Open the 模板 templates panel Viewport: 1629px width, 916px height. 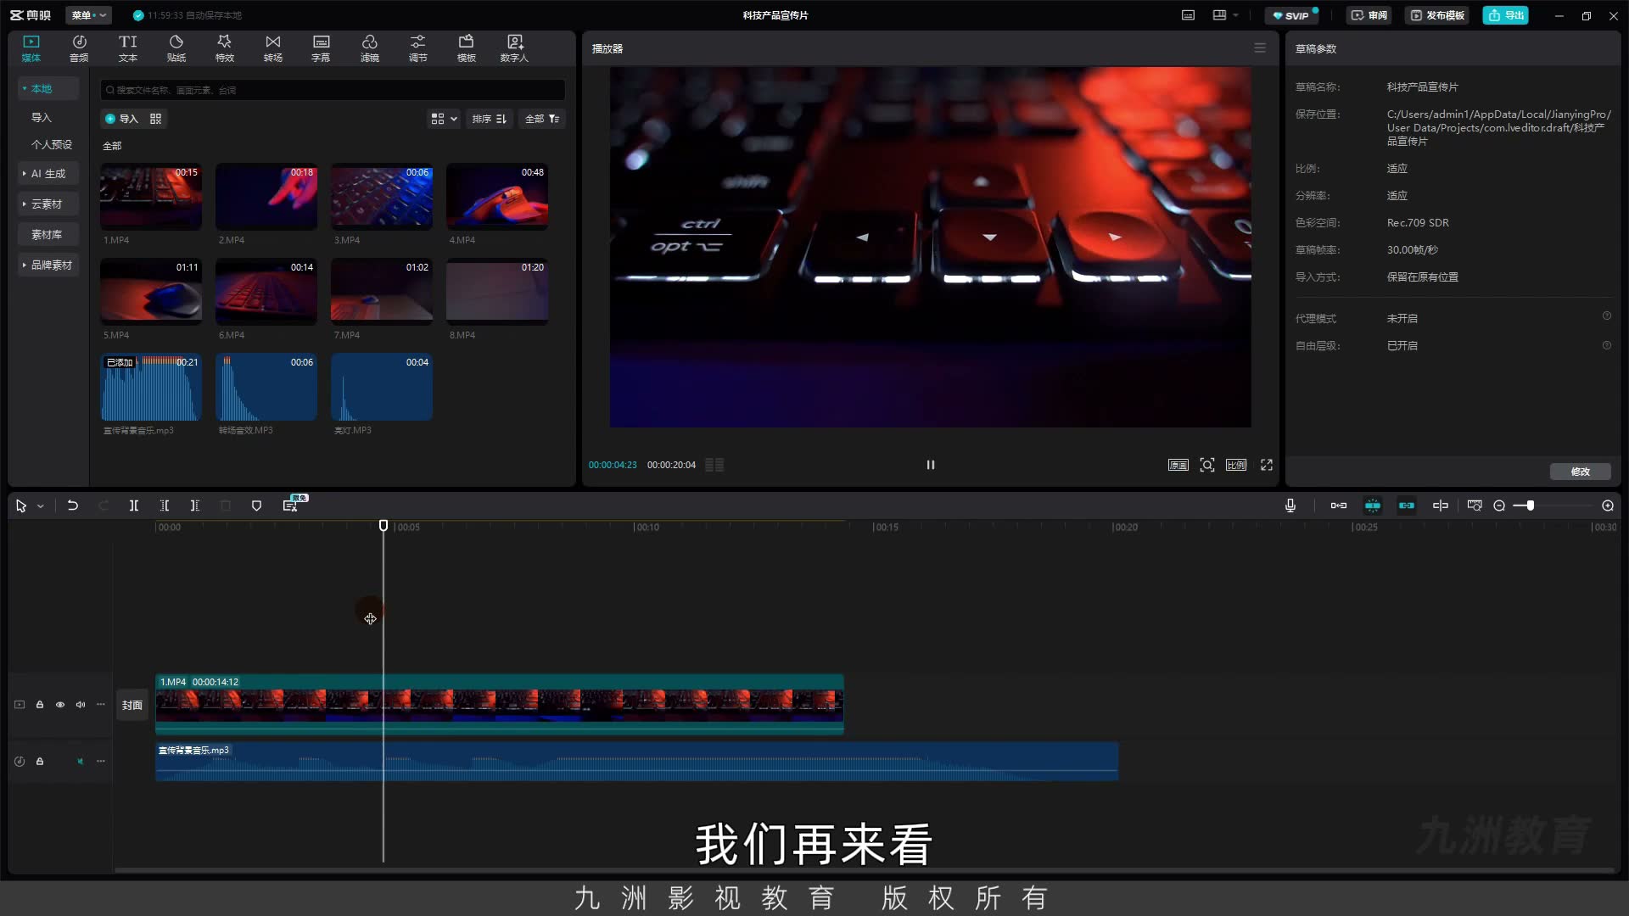coord(467,48)
